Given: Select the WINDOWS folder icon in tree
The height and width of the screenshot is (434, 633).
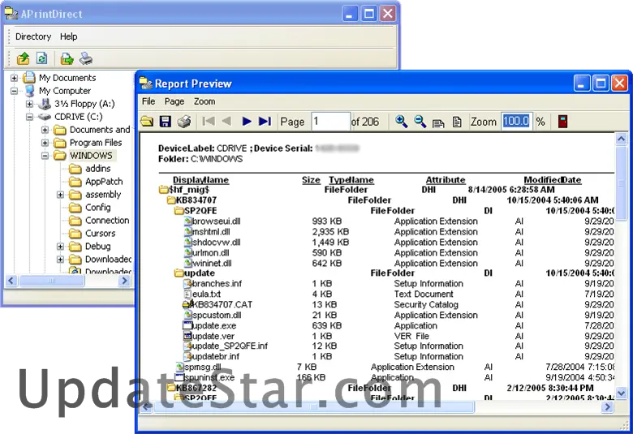Looking at the screenshot, I should coord(60,156).
